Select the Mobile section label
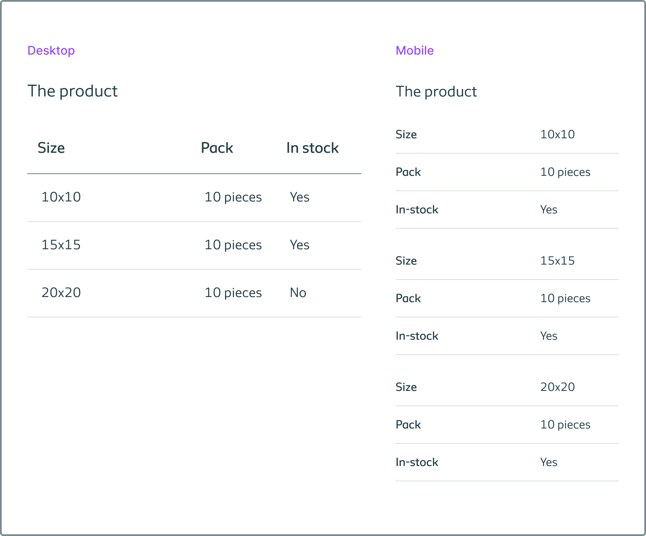Screen dimensions: 646x536 click(x=414, y=50)
